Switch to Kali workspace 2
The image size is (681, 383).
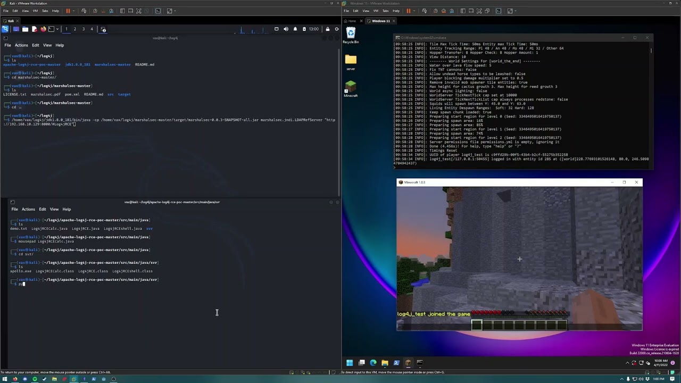(x=74, y=29)
